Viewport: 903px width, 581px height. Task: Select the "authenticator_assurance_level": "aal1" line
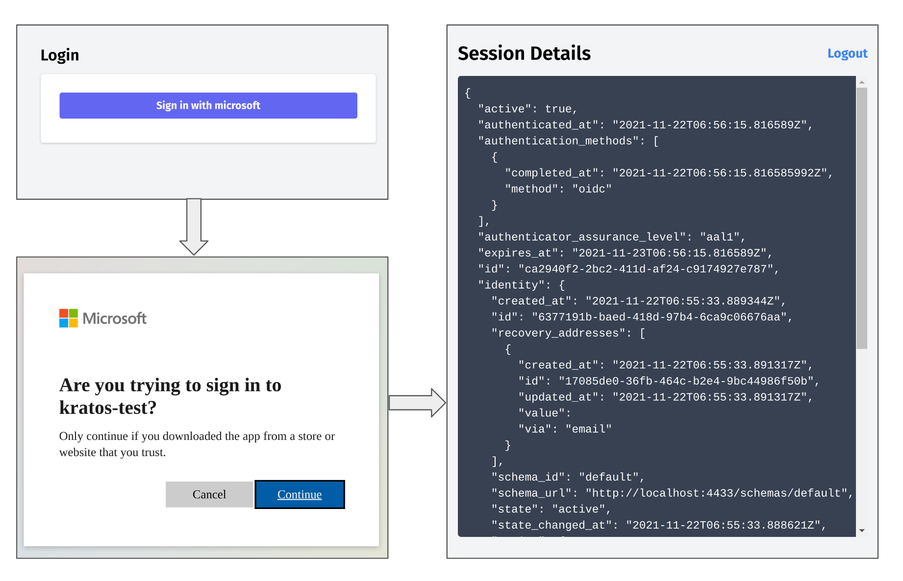tap(612, 237)
